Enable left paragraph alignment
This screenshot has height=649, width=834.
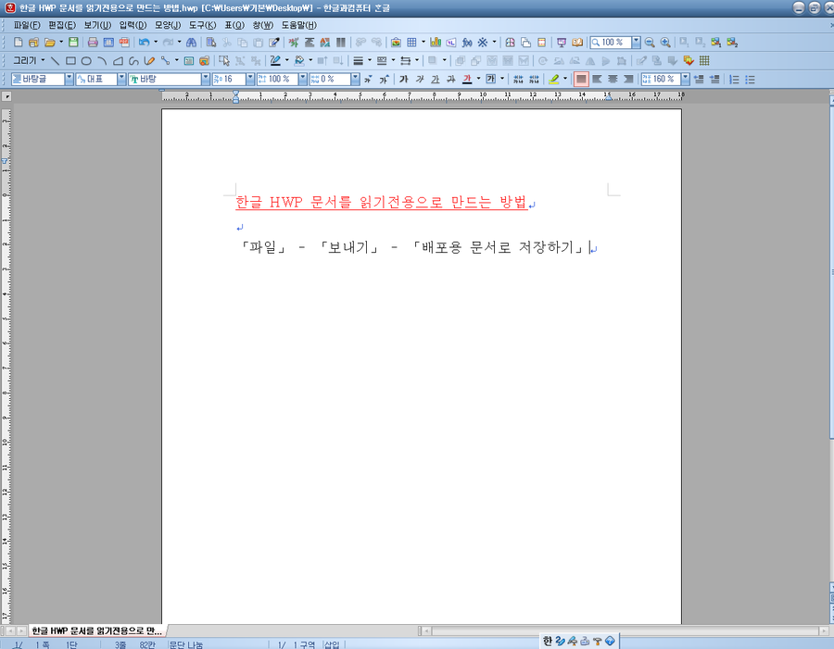pyautogui.click(x=597, y=80)
